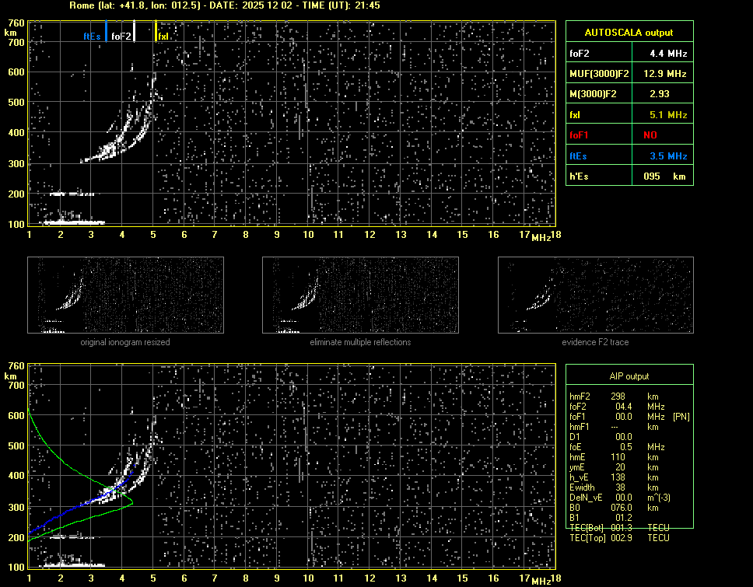Click the AUTOSCALA output header
753x587 pixels.
[628, 33]
